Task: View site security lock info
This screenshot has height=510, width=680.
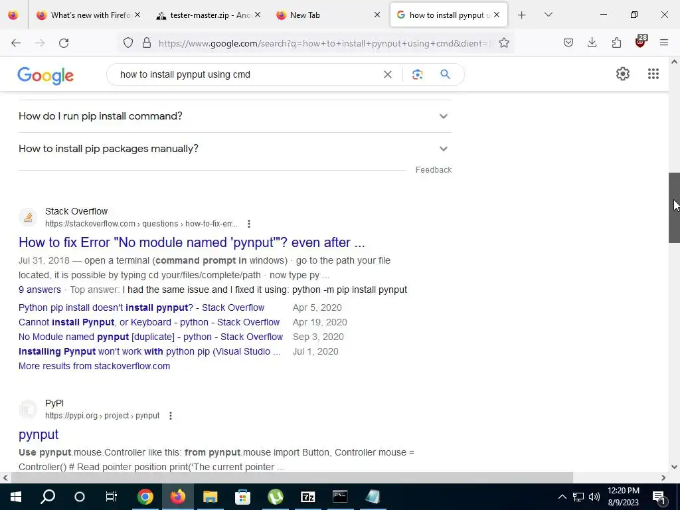Action: (x=147, y=43)
